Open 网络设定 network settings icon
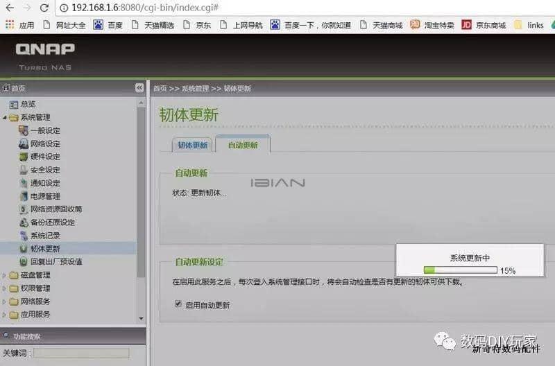The width and height of the screenshot is (555, 366). pos(24,143)
